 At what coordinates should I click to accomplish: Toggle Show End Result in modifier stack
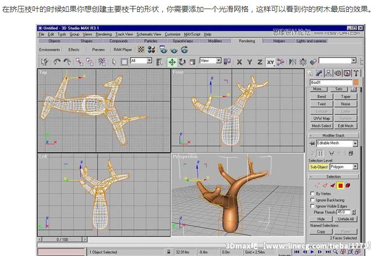point(320,153)
